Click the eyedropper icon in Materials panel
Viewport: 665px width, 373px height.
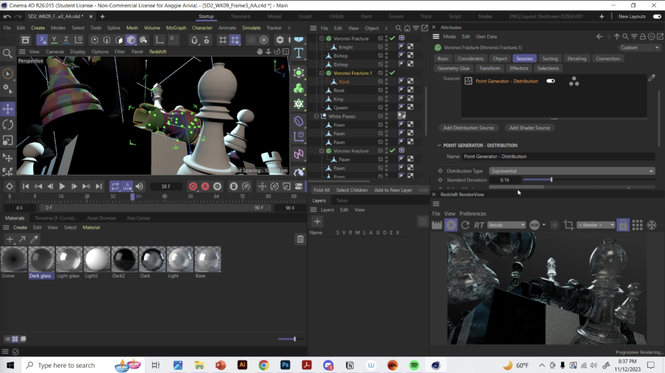pos(34,239)
